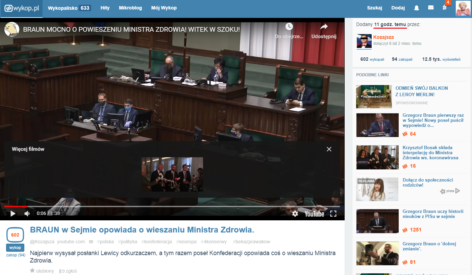Open REKLAMA girl thumbnail
This screenshot has width=472, height=275.
click(377, 189)
